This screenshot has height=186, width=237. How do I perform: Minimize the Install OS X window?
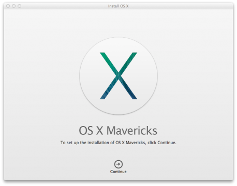pyautogui.click(x=14, y=6)
